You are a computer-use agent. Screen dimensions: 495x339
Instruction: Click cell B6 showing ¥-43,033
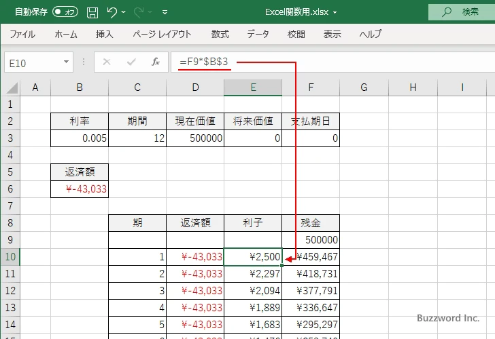point(80,189)
